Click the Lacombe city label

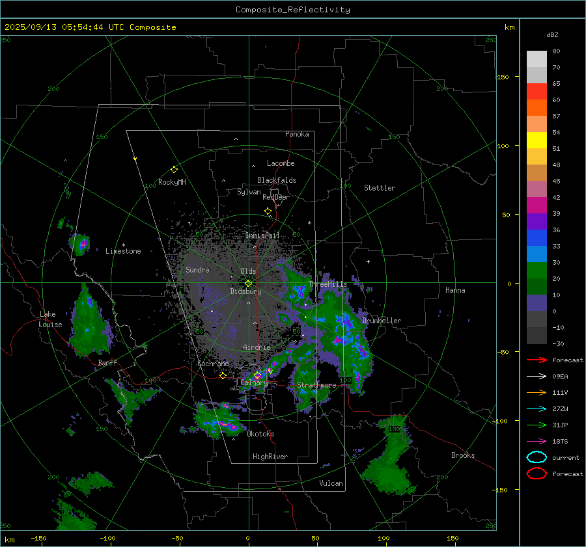point(281,163)
